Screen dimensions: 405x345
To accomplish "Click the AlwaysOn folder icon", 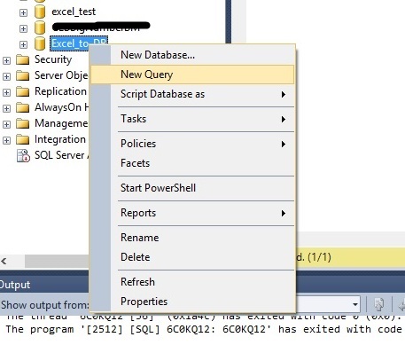I will click(x=23, y=107).
